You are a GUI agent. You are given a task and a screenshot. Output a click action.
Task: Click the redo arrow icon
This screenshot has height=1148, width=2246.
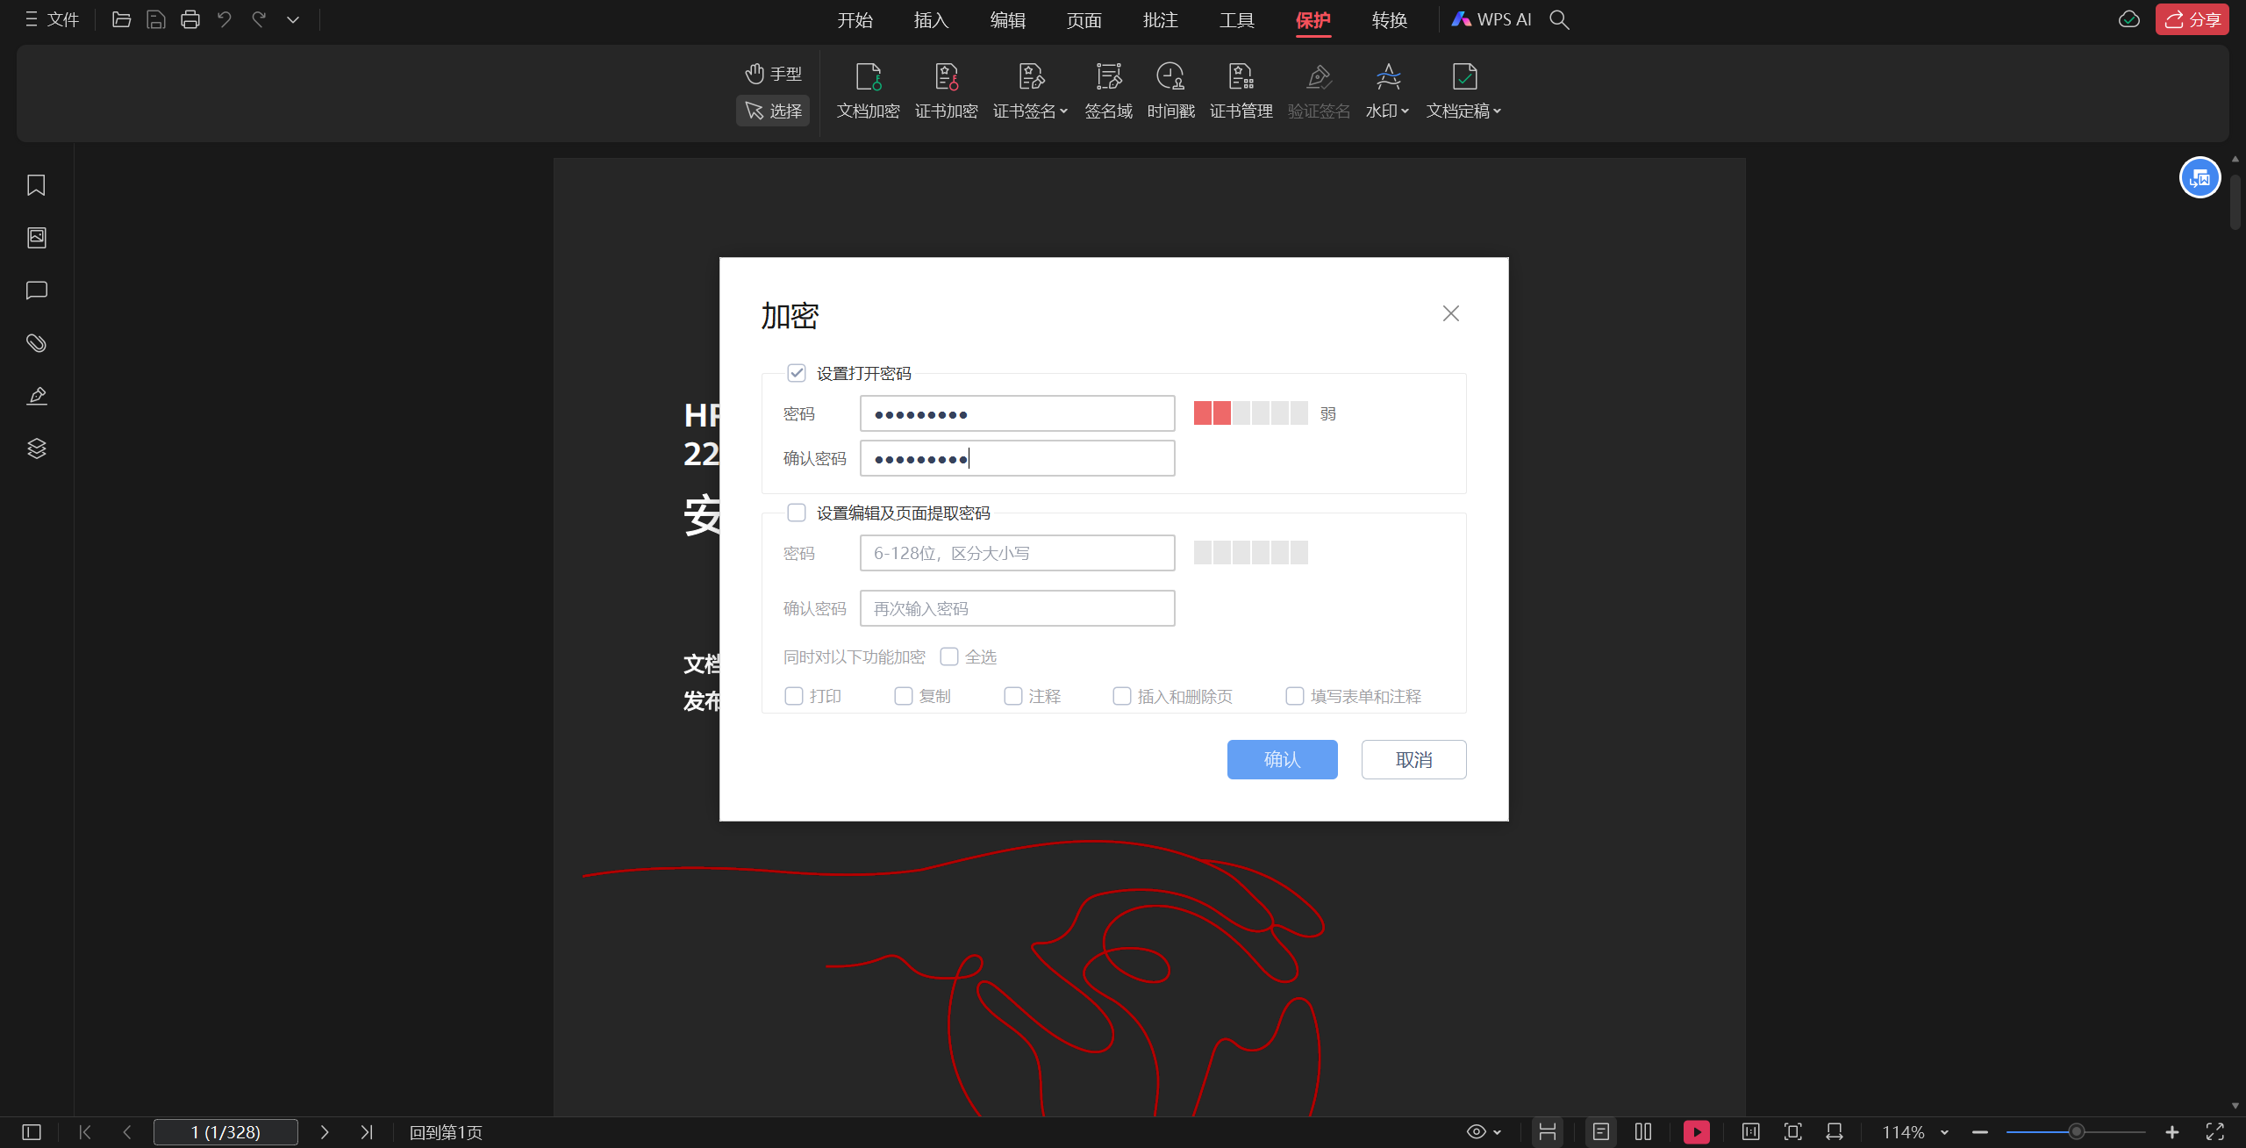259,19
